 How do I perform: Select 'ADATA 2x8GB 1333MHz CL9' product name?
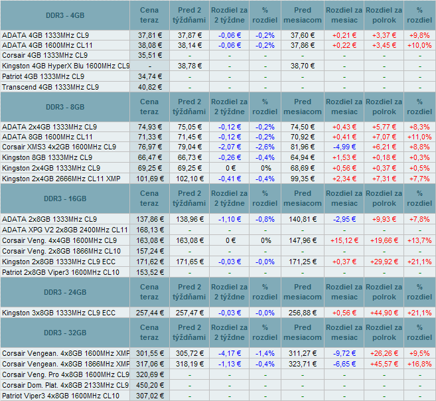tap(50, 219)
